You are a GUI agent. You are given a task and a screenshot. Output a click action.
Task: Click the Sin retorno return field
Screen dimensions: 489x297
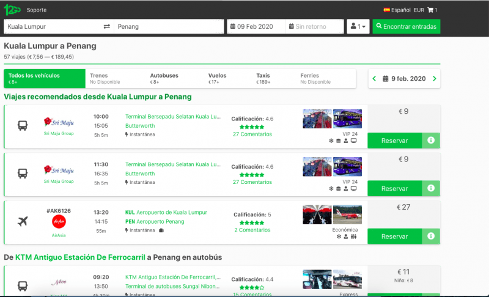point(314,26)
